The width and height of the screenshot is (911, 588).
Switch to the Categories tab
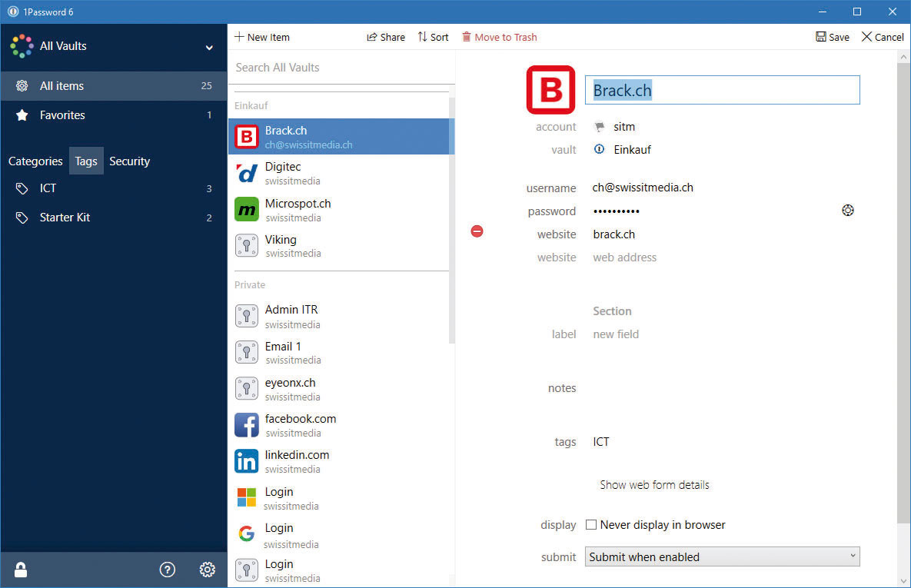35,161
